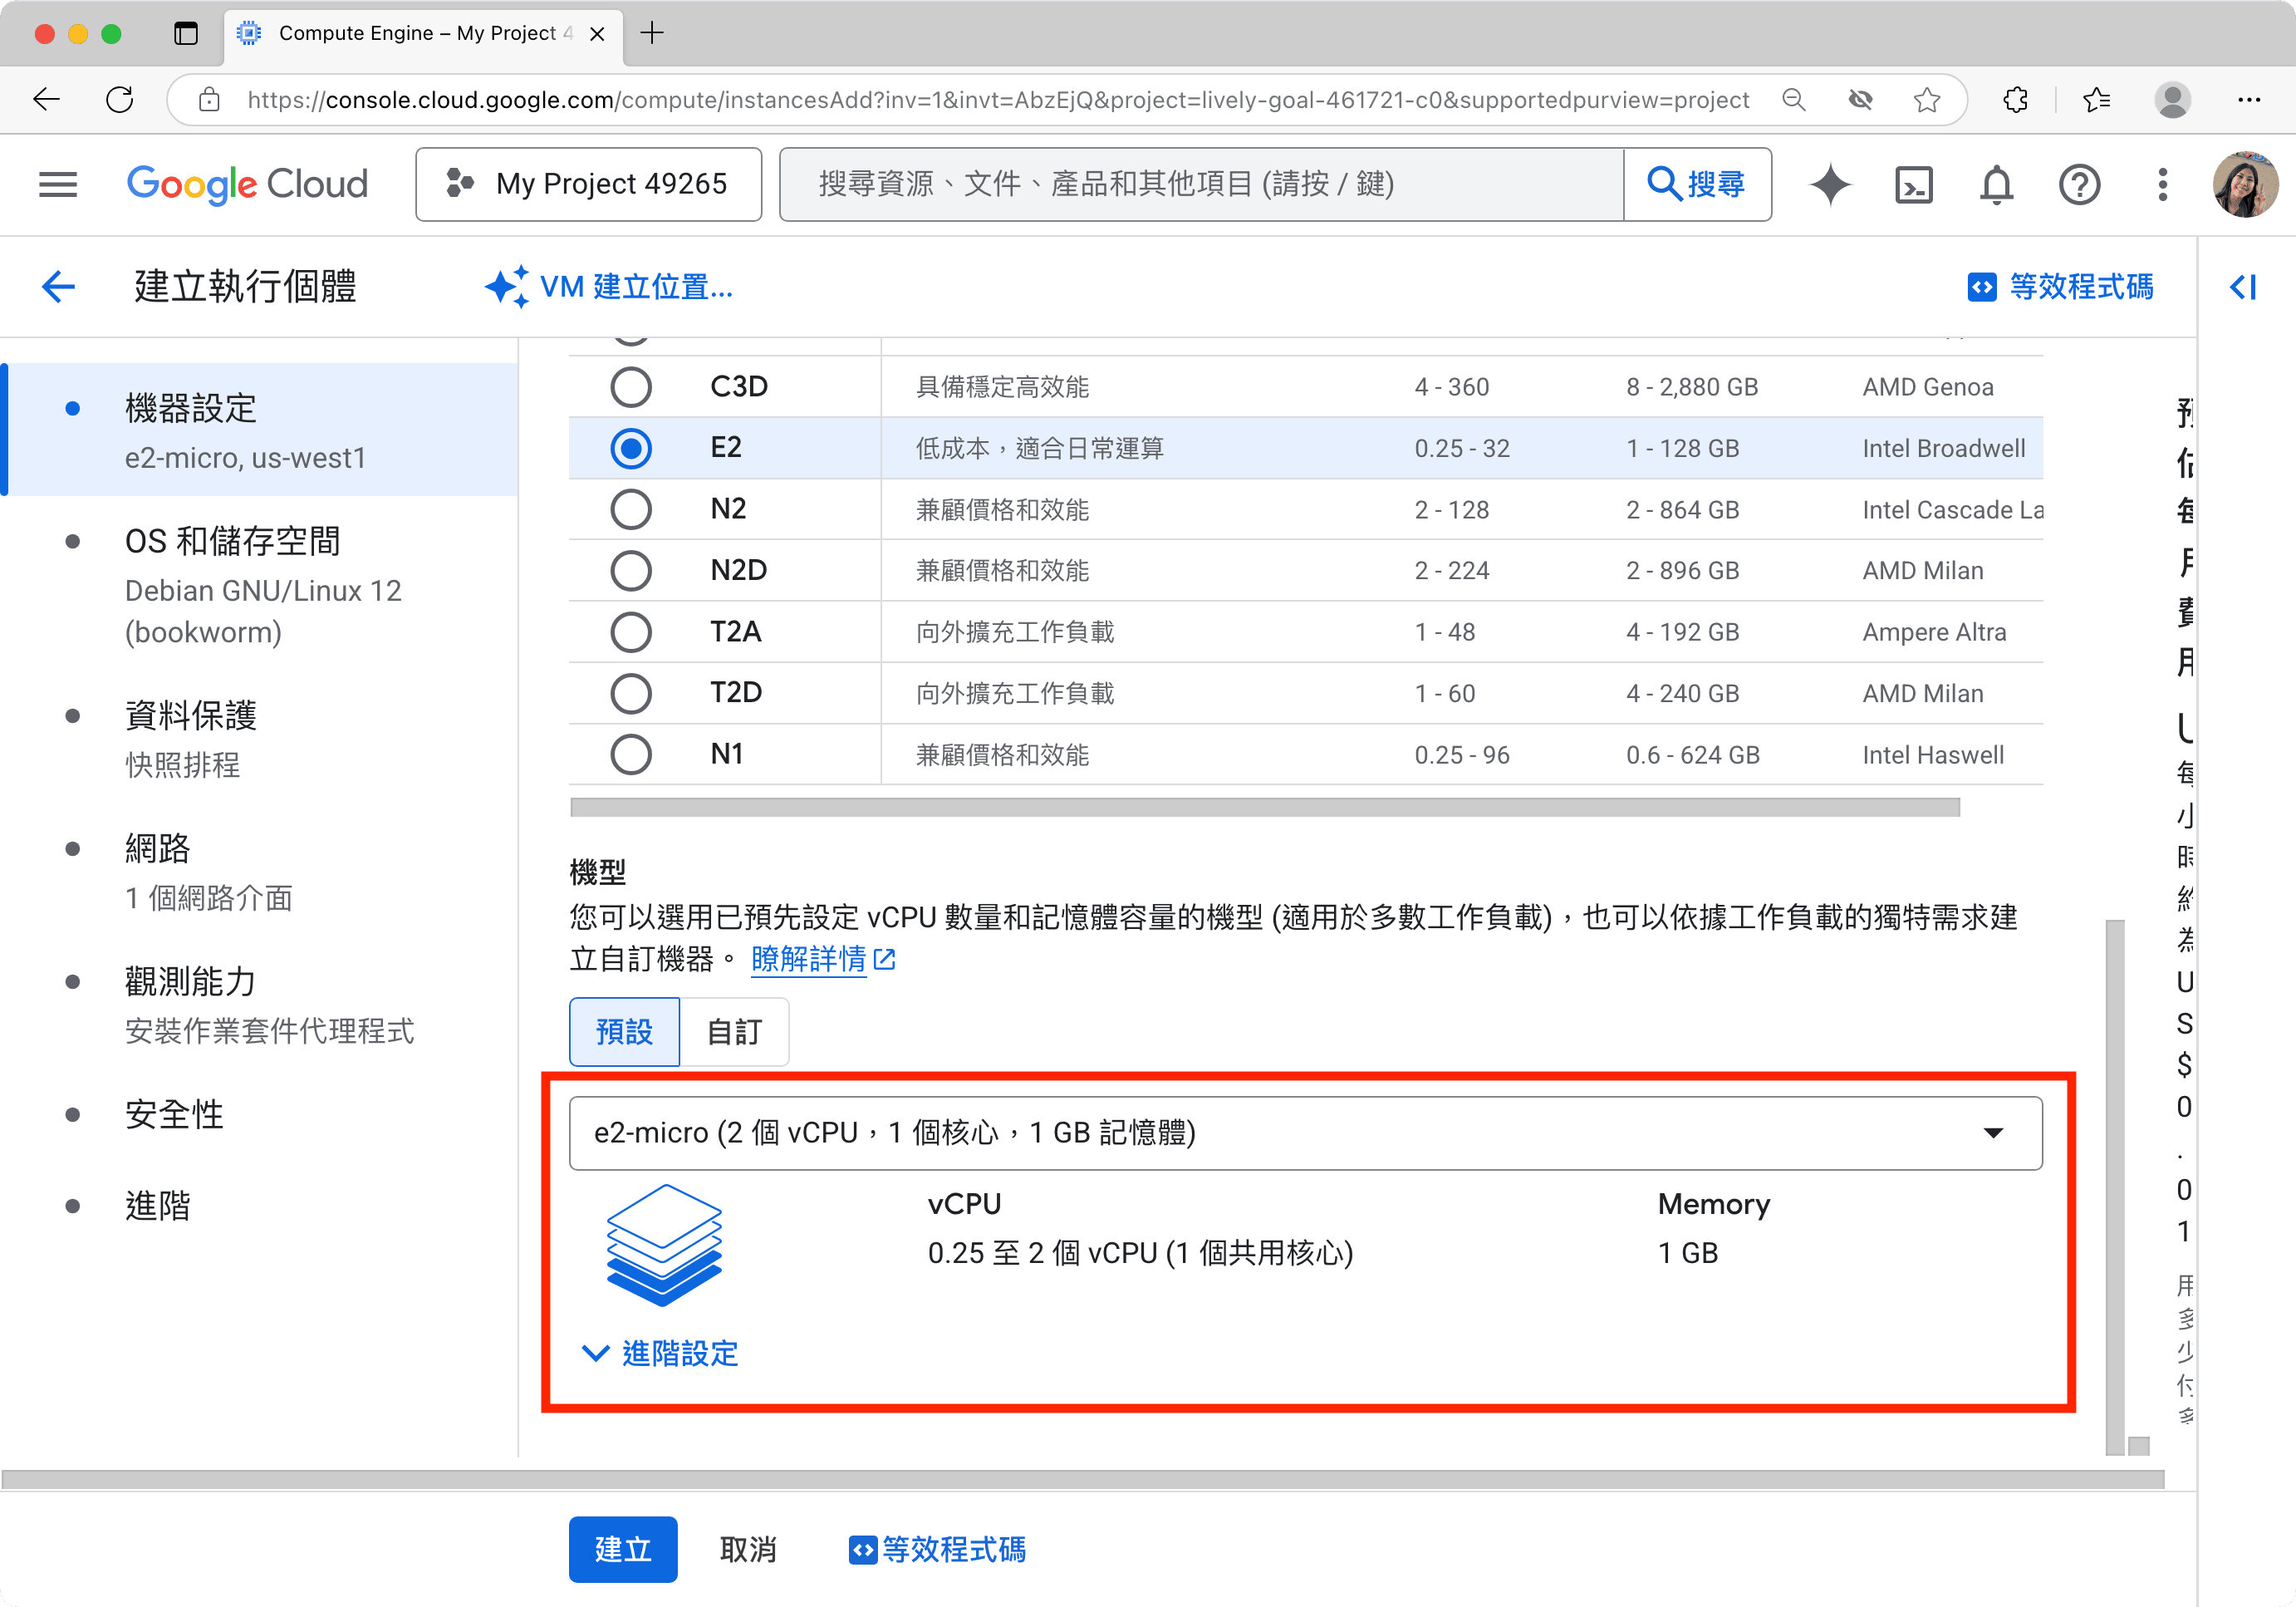Click browser back arrow button
Screen dimensions: 2296x1607
(x=46, y=99)
